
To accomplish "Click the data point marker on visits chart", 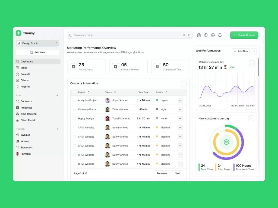I will coord(238,87).
